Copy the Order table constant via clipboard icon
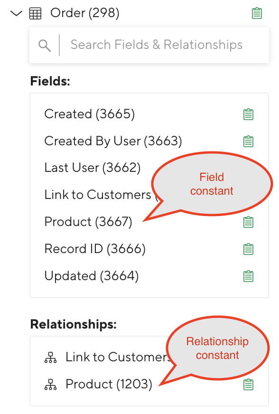The image size is (279, 414). tap(257, 13)
